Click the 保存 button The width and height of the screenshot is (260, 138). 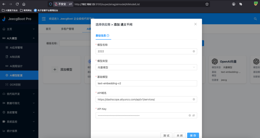pyautogui.click(x=193, y=136)
